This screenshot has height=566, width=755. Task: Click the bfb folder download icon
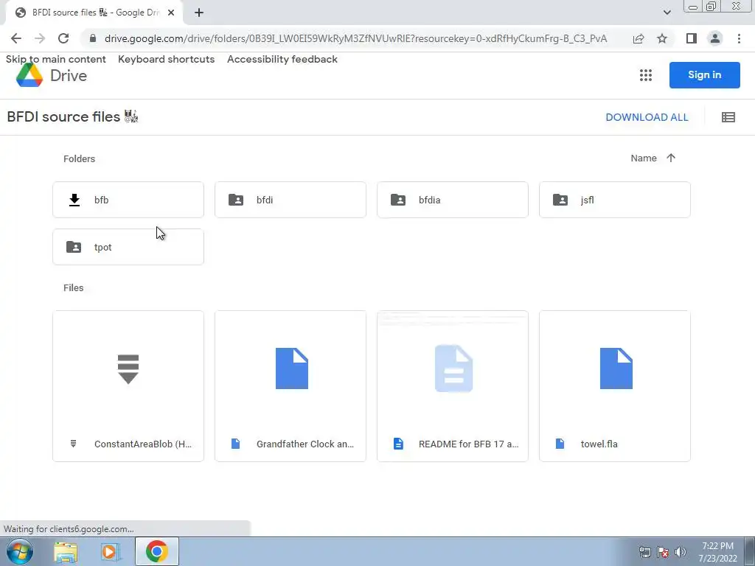(x=74, y=200)
